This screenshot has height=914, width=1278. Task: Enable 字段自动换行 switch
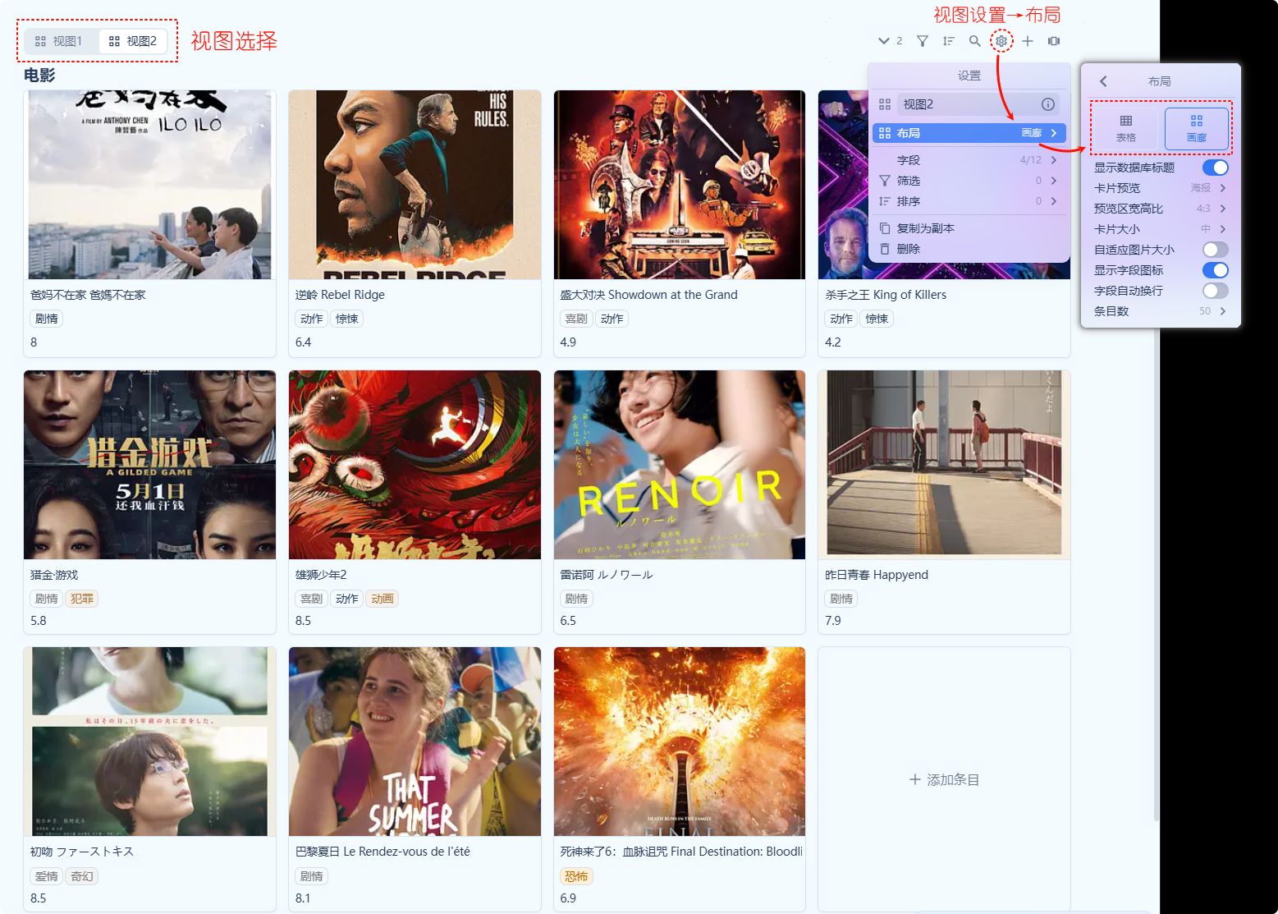click(x=1216, y=291)
